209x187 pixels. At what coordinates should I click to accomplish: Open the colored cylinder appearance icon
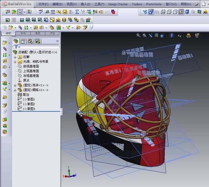[x=64, y=20]
